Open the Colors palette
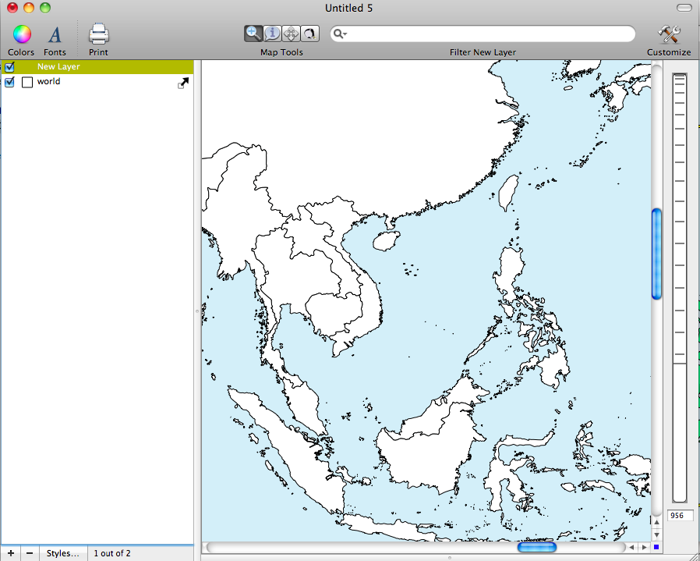This screenshot has width=700, height=561. (x=21, y=34)
